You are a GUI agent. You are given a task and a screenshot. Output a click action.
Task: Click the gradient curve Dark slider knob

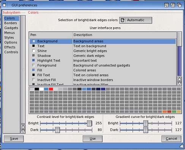point(145,130)
